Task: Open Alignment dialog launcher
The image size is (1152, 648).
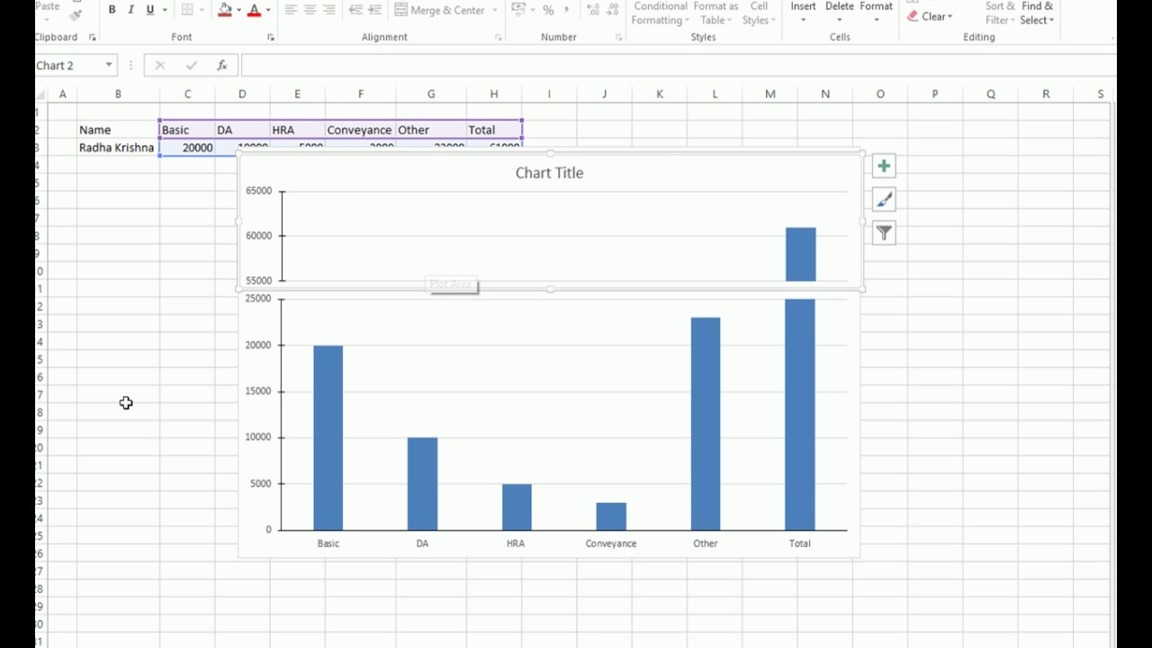Action: [499, 38]
